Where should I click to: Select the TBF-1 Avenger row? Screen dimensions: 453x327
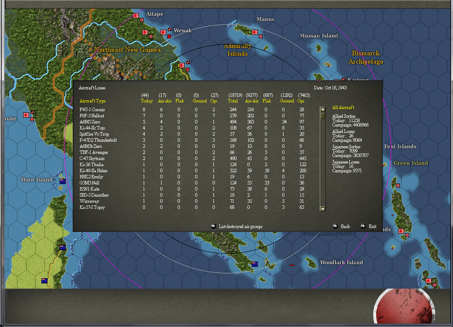[192, 152]
